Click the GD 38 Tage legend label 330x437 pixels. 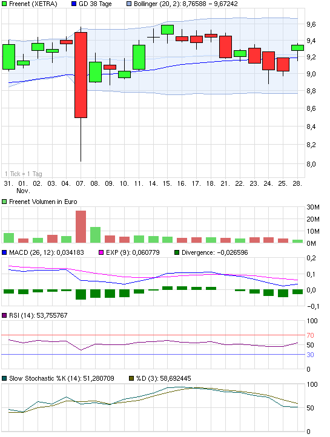coord(95,4)
